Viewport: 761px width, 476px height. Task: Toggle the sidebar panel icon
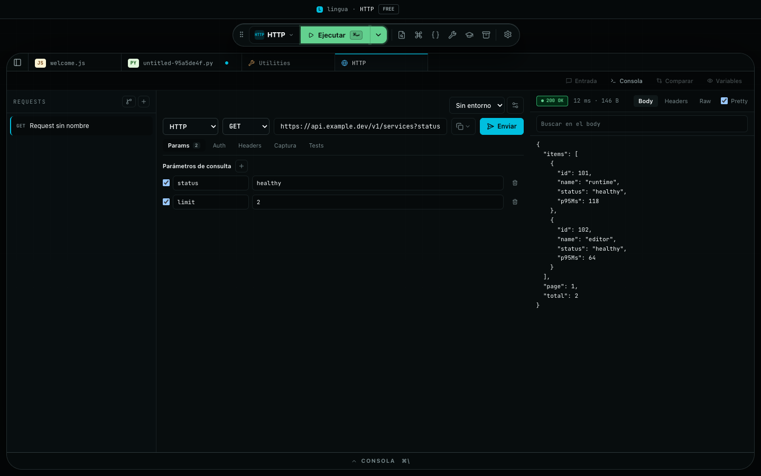(x=17, y=62)
